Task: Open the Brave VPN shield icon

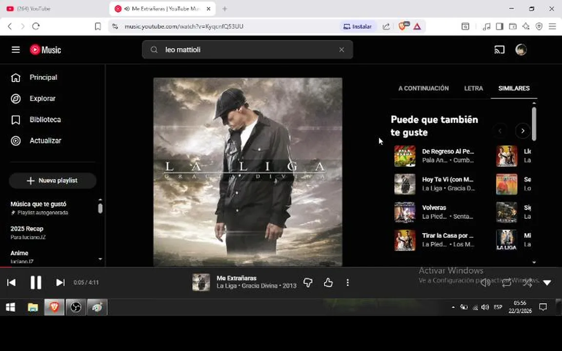Action: [539, 26]
